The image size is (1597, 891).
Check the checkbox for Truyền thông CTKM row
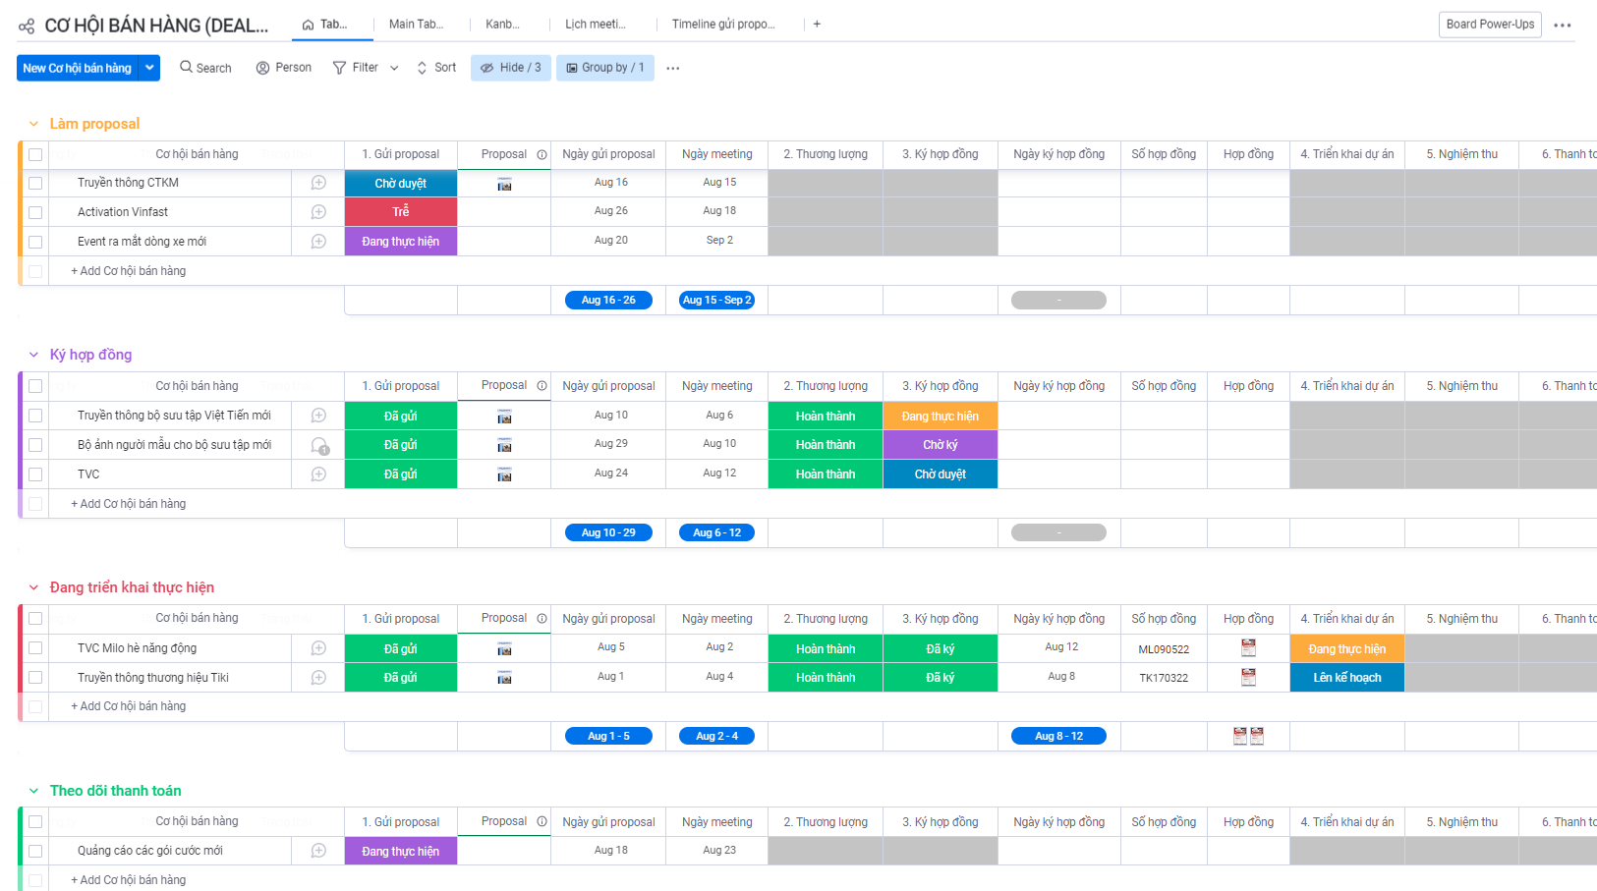[x=34, y=182]
